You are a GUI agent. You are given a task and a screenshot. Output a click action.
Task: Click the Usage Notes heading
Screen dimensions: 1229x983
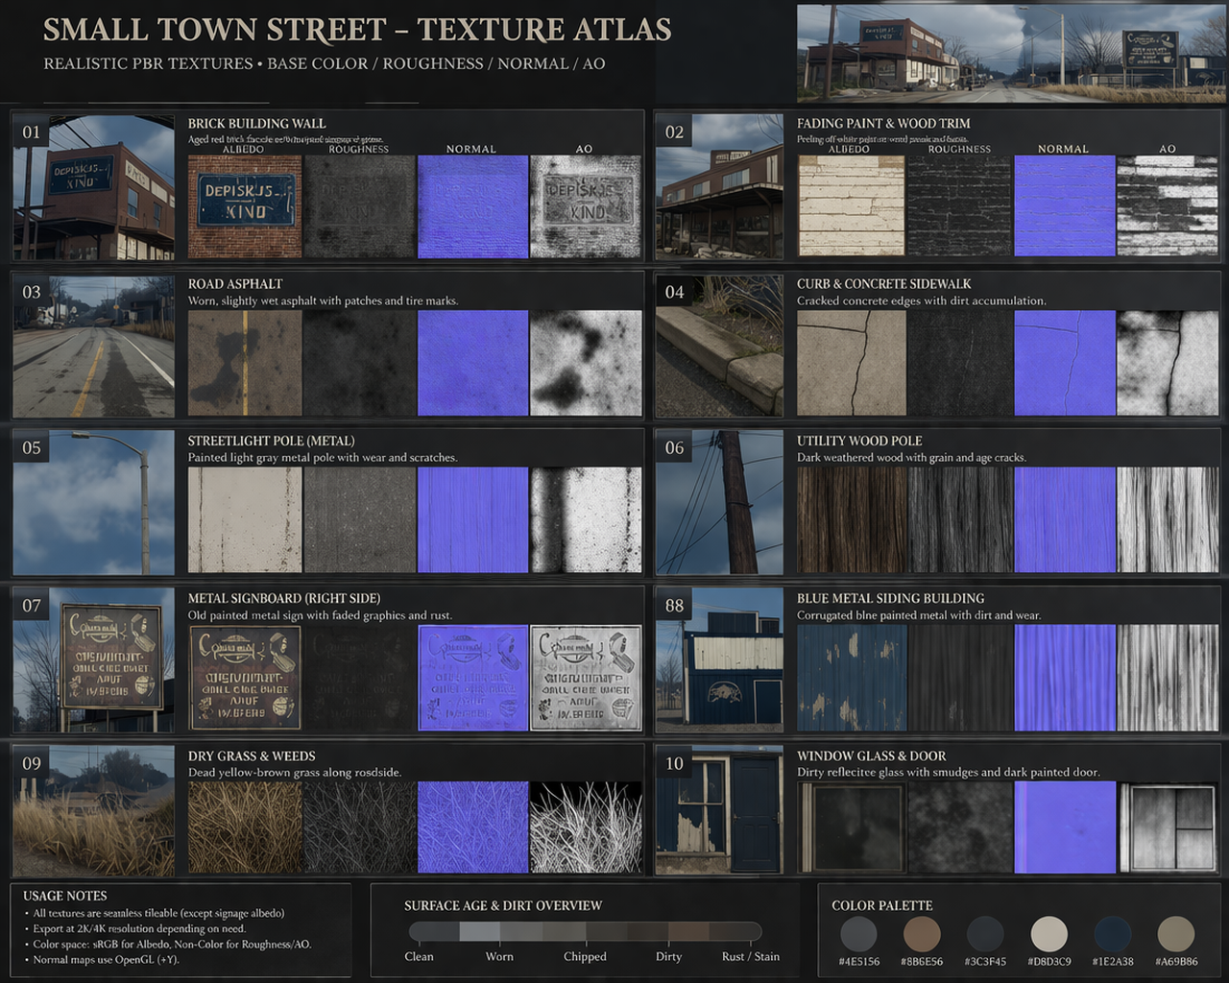point(65,896)
